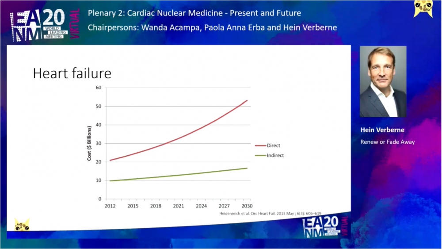This screenshot has width=442, height=249.
Task: Click the Chairpersons line in the header
Action: pyautogui.click(x=212, y=27)
